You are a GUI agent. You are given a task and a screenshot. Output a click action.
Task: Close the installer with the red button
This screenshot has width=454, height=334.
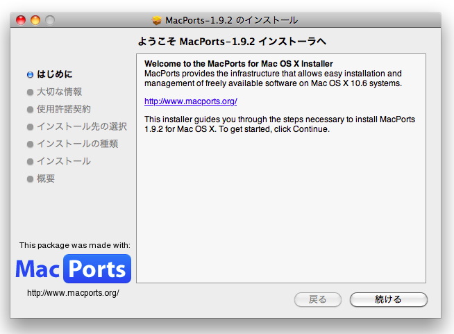tap(21, 20)
